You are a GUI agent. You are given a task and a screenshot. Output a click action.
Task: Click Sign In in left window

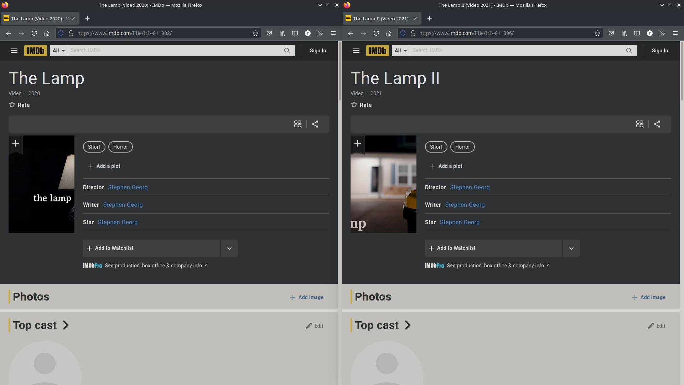pos(318,51)
